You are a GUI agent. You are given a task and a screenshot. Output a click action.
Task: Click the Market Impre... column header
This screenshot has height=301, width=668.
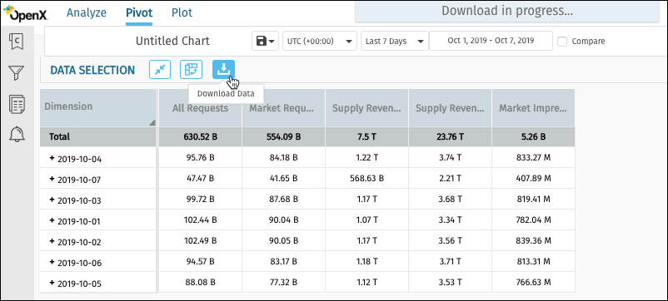pos(533,108)
